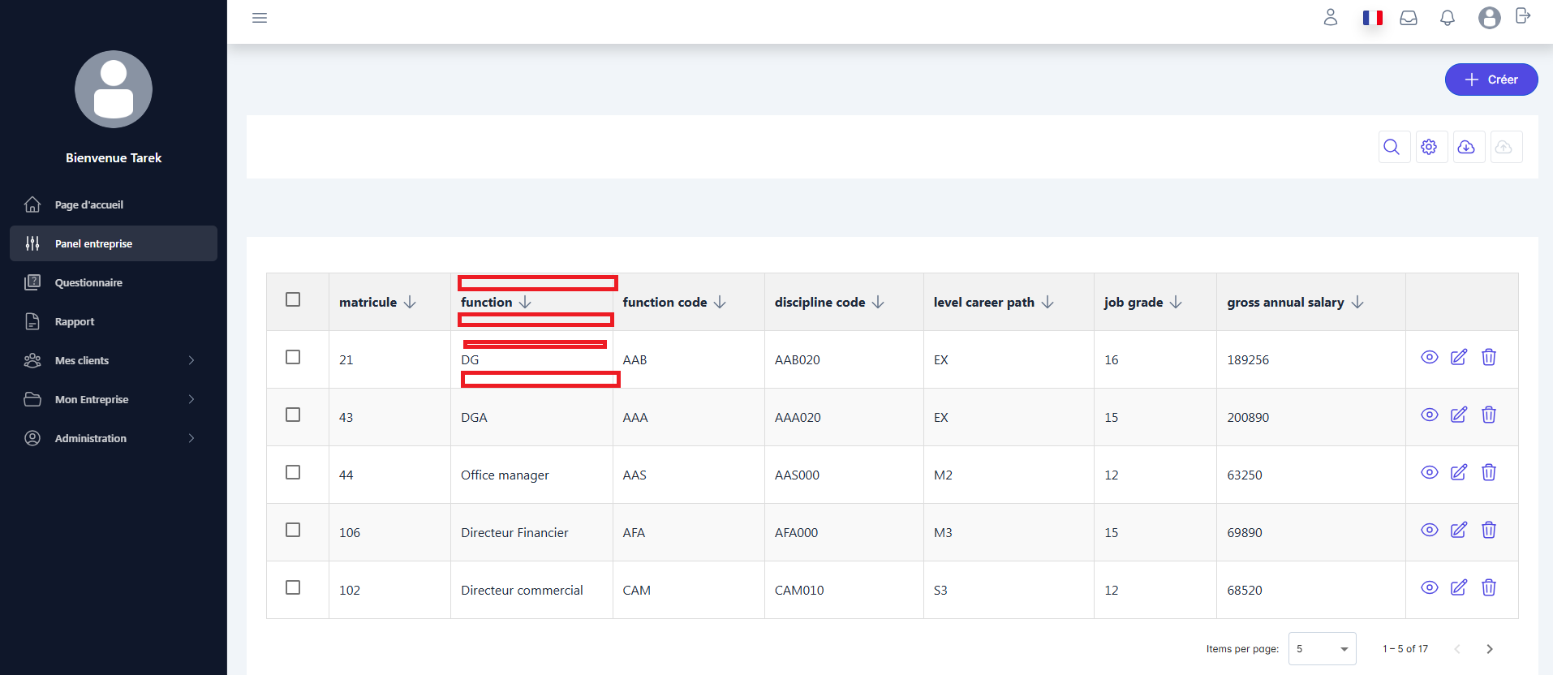Toggle the select-all header checkbox
This screenshot has width=1553, height=675.
(x=293, y=300)
